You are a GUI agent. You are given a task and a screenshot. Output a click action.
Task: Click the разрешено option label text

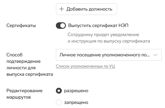(x=76, y=91)
